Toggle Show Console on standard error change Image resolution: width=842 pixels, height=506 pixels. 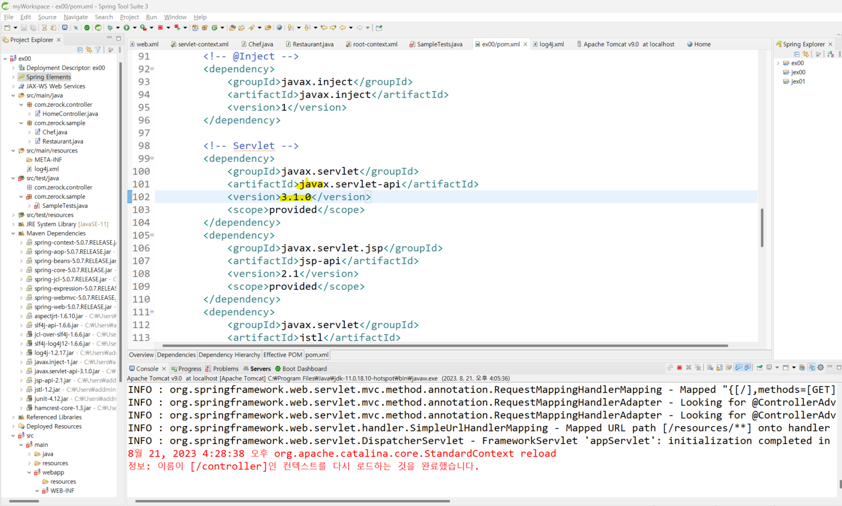coord(747,368)
